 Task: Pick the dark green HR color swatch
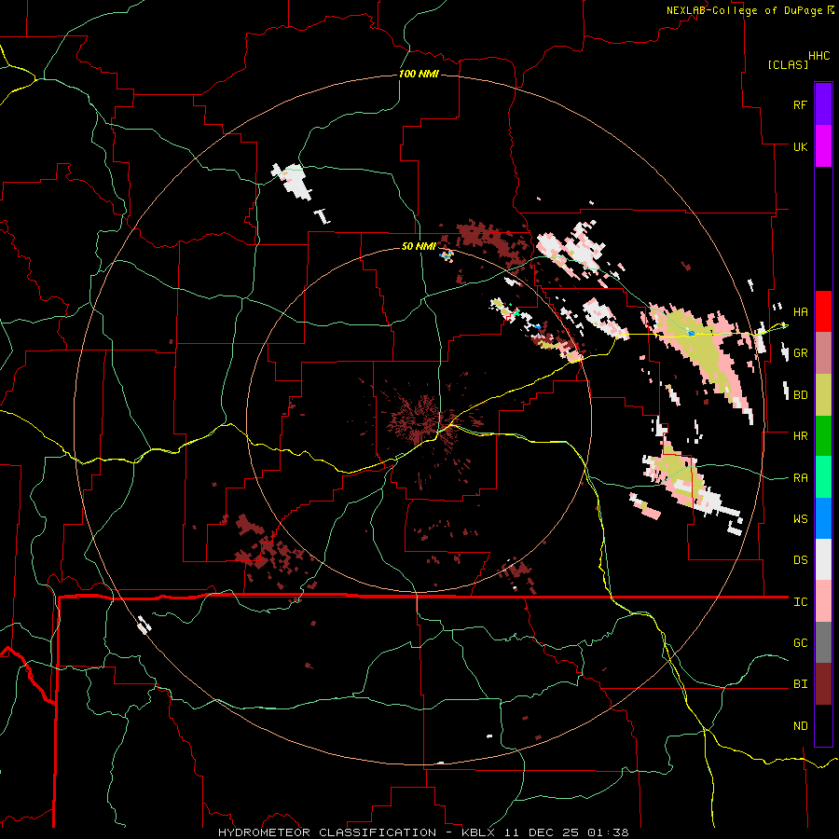tap(823, 435)
